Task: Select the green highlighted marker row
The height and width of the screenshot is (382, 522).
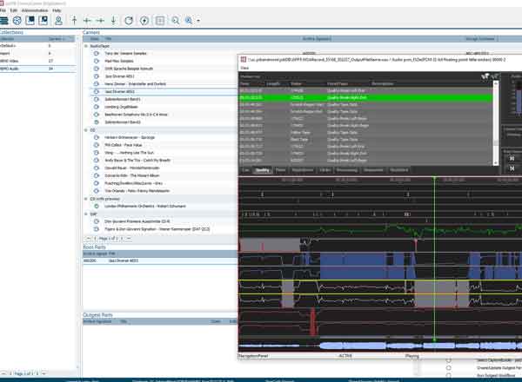Action: 366,97
